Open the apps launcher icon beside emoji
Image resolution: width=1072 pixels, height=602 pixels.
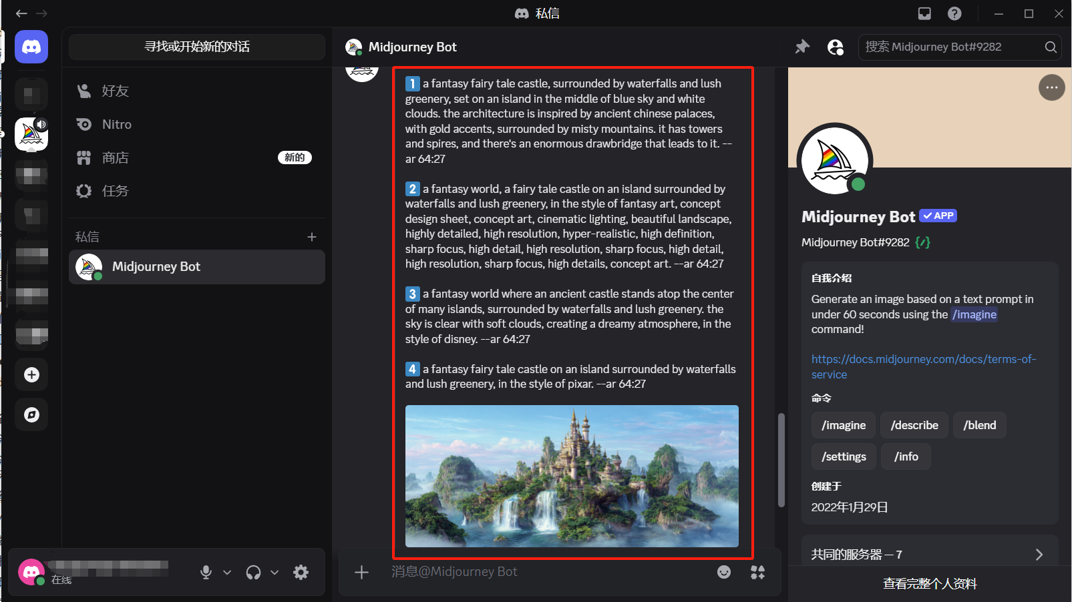[757, 572]
